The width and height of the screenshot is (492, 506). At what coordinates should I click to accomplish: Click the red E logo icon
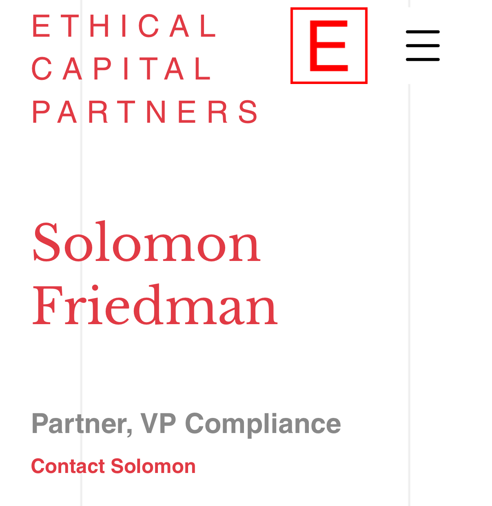coord(329,46)
